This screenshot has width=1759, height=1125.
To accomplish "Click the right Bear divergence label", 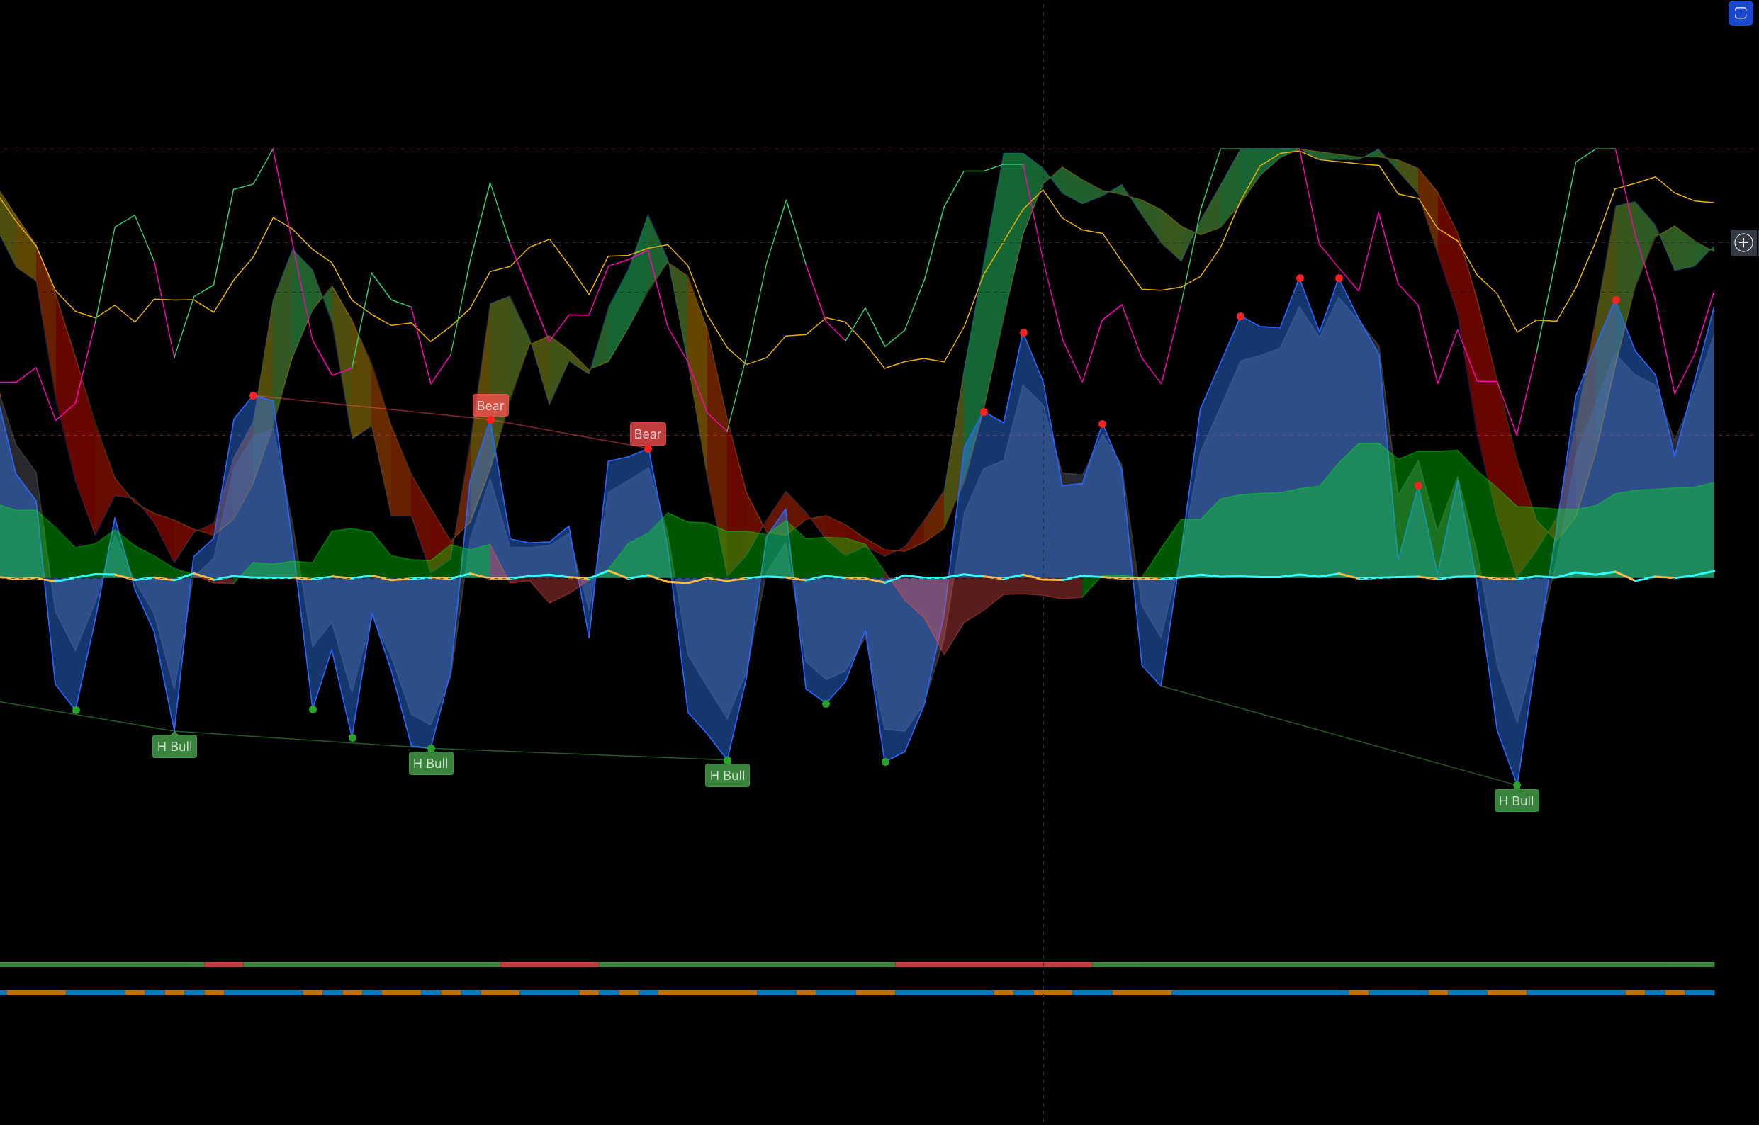I will click(x=648, y=434).
